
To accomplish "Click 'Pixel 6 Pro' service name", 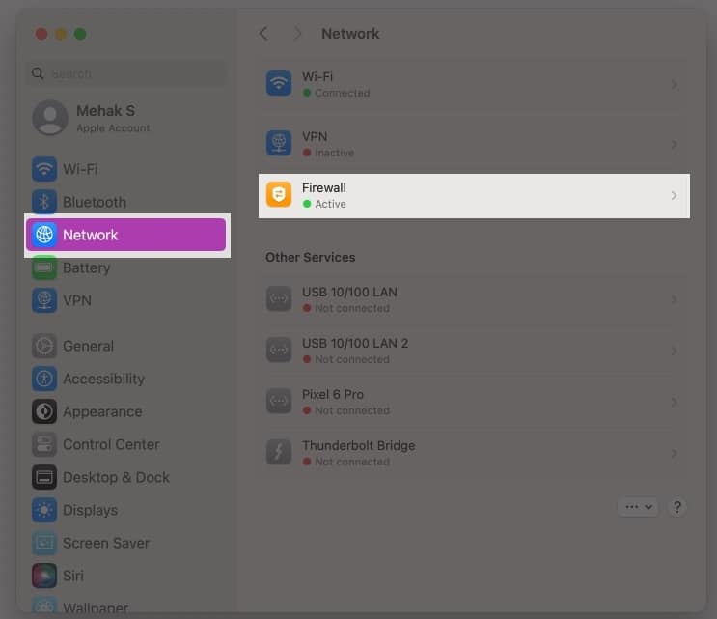I will point(333,394).
